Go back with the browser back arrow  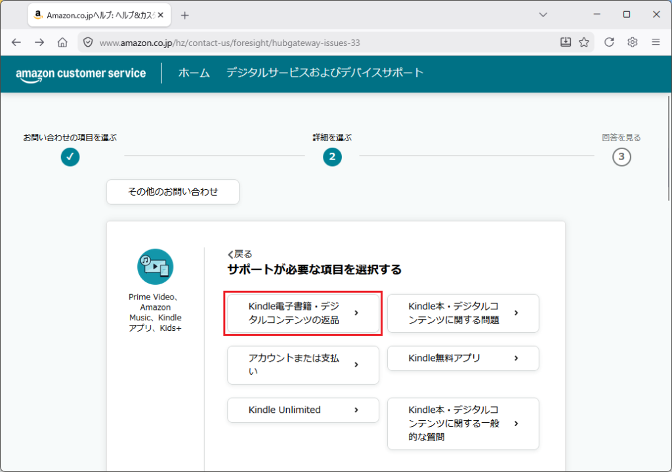[16, 42]
